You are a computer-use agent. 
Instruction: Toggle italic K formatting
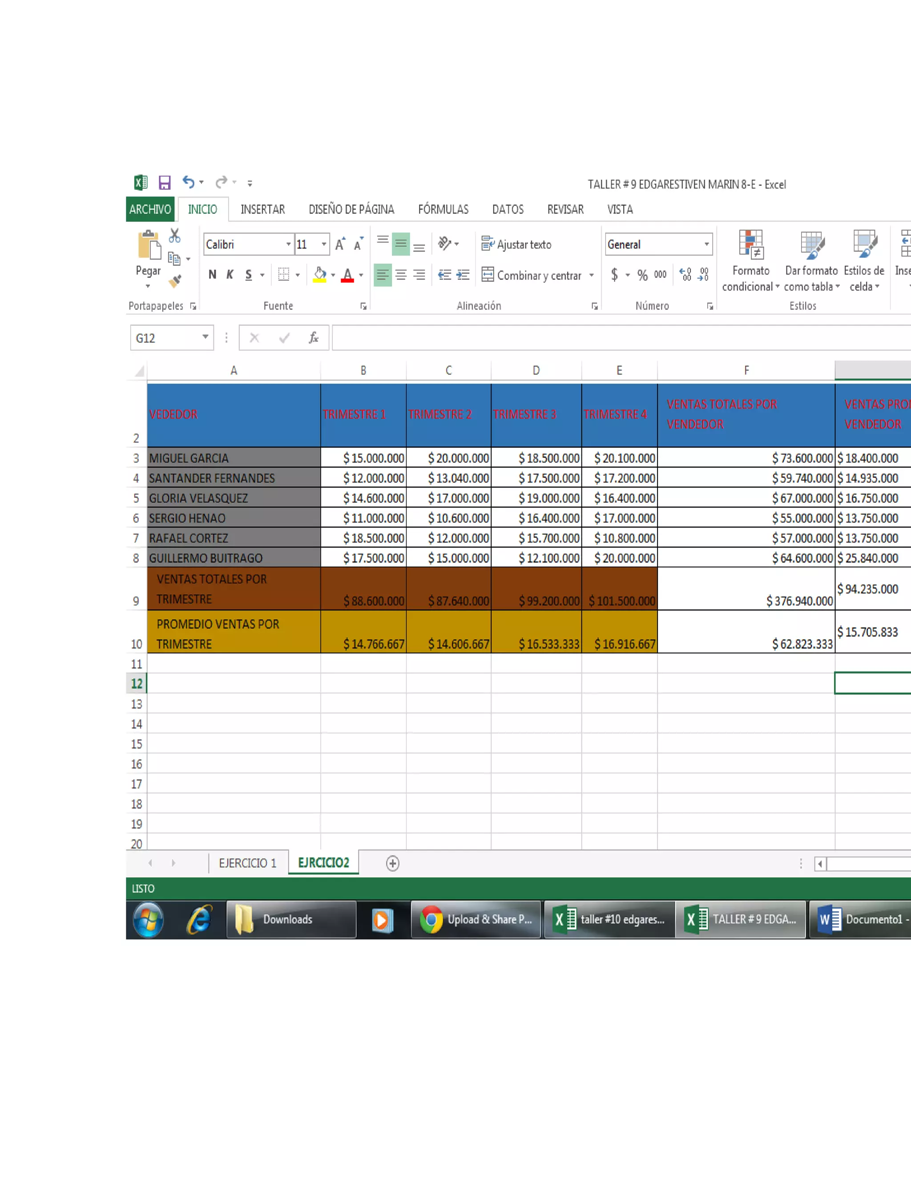click(x=230, y=275)
